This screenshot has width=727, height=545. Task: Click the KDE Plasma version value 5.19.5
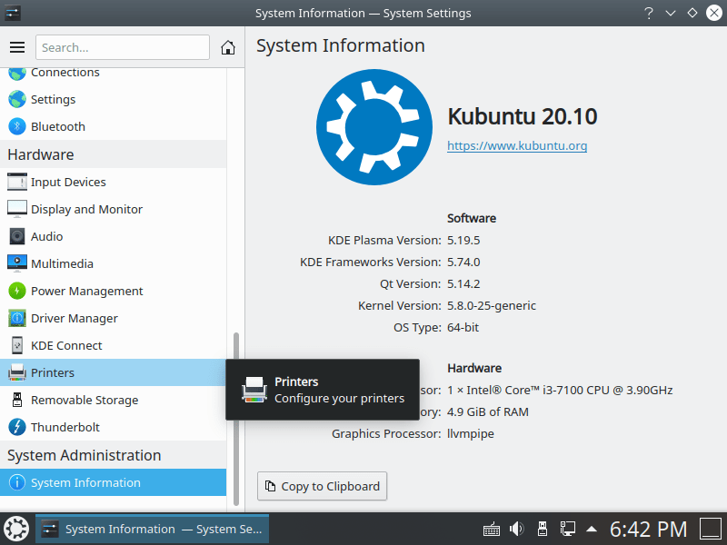tap(463, 240)
